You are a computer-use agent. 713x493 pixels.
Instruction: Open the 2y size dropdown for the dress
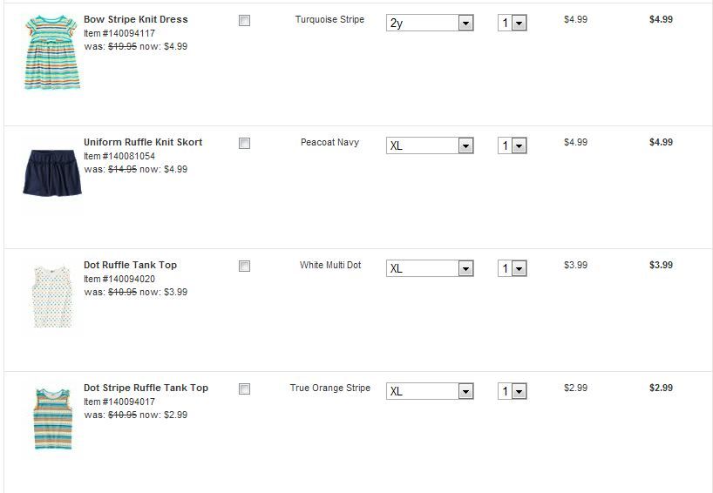[430, 24]
